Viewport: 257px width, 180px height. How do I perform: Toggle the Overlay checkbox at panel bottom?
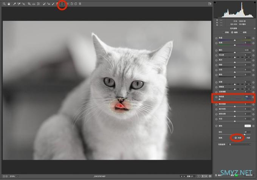[216, 175]
